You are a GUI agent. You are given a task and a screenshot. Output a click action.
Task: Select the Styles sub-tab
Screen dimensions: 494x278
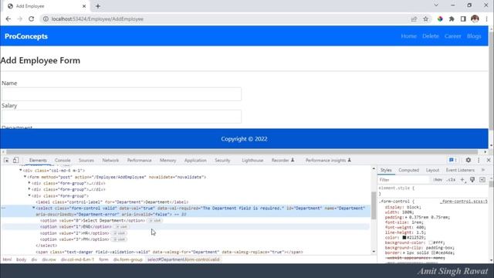386,170
